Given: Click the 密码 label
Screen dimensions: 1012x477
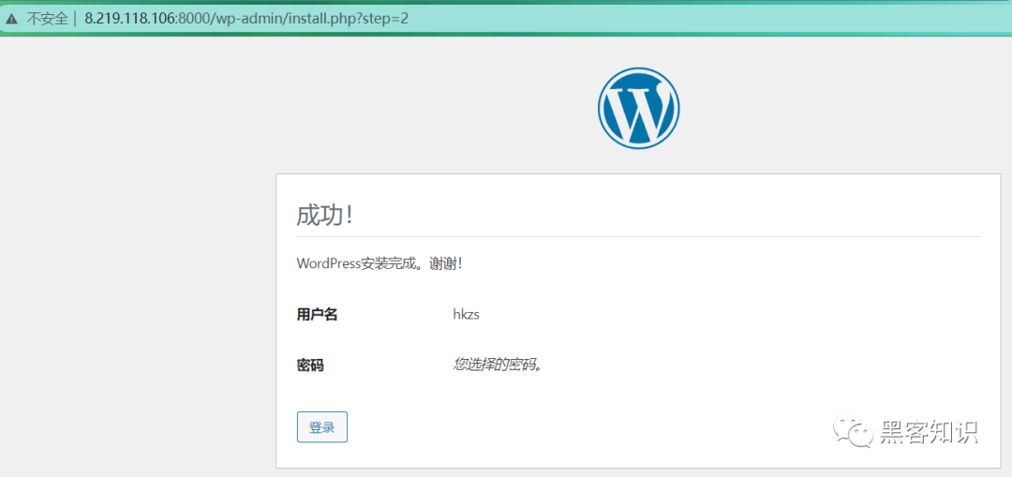Looking at the screenshot, I should pos(310,366).
